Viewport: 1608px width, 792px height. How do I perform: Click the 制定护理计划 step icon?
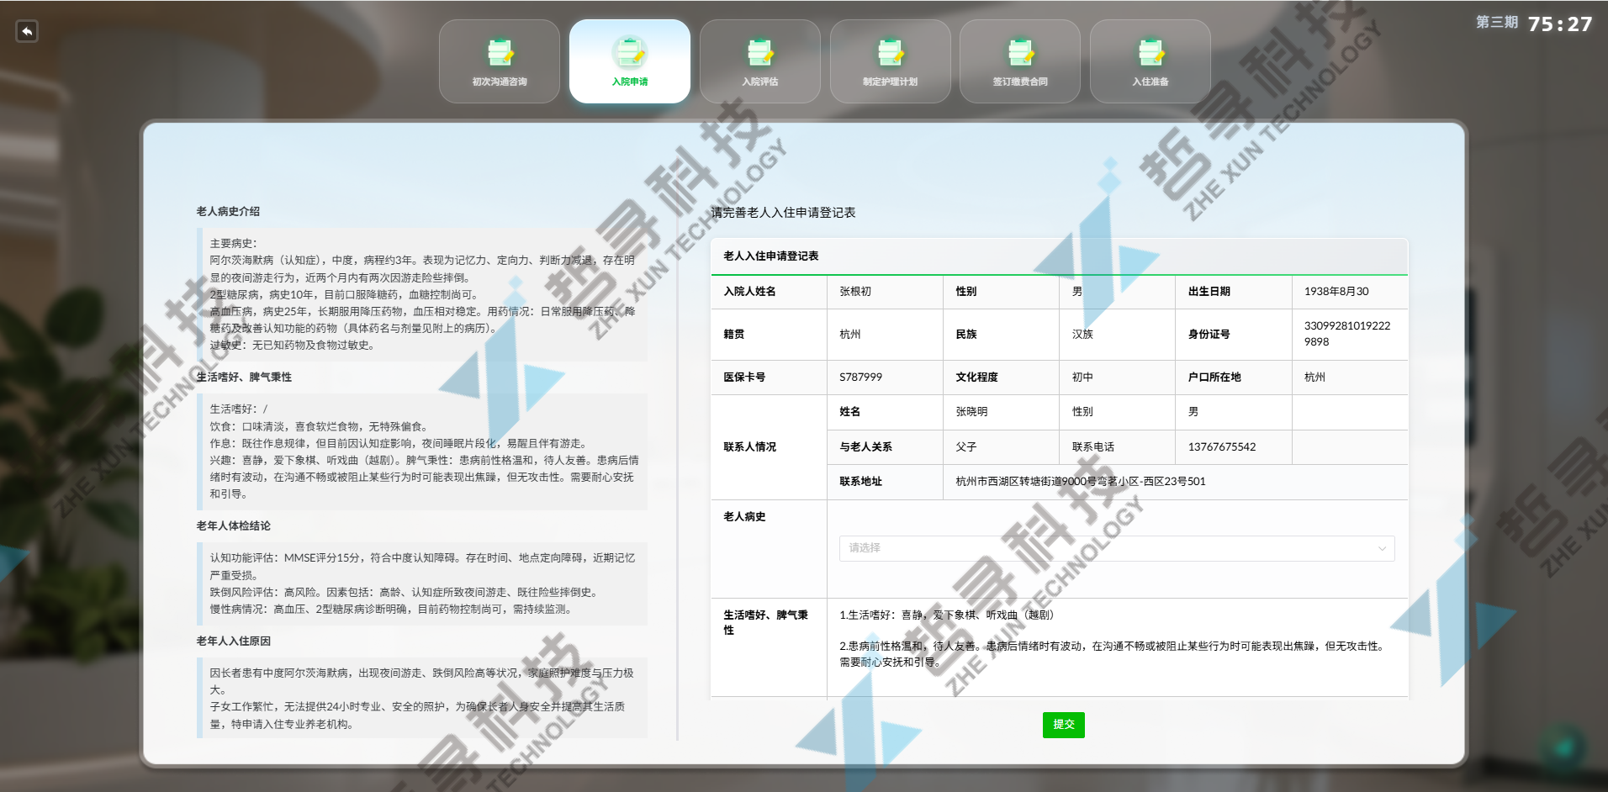click(x=890, y=52)
